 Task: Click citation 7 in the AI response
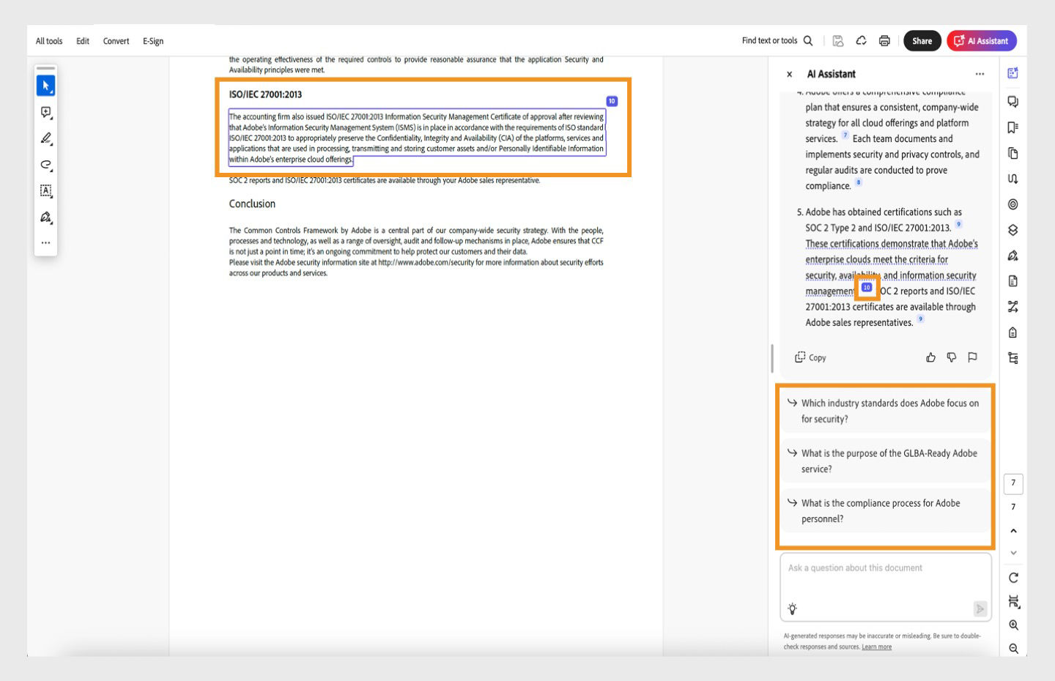[x=845, y=135]
